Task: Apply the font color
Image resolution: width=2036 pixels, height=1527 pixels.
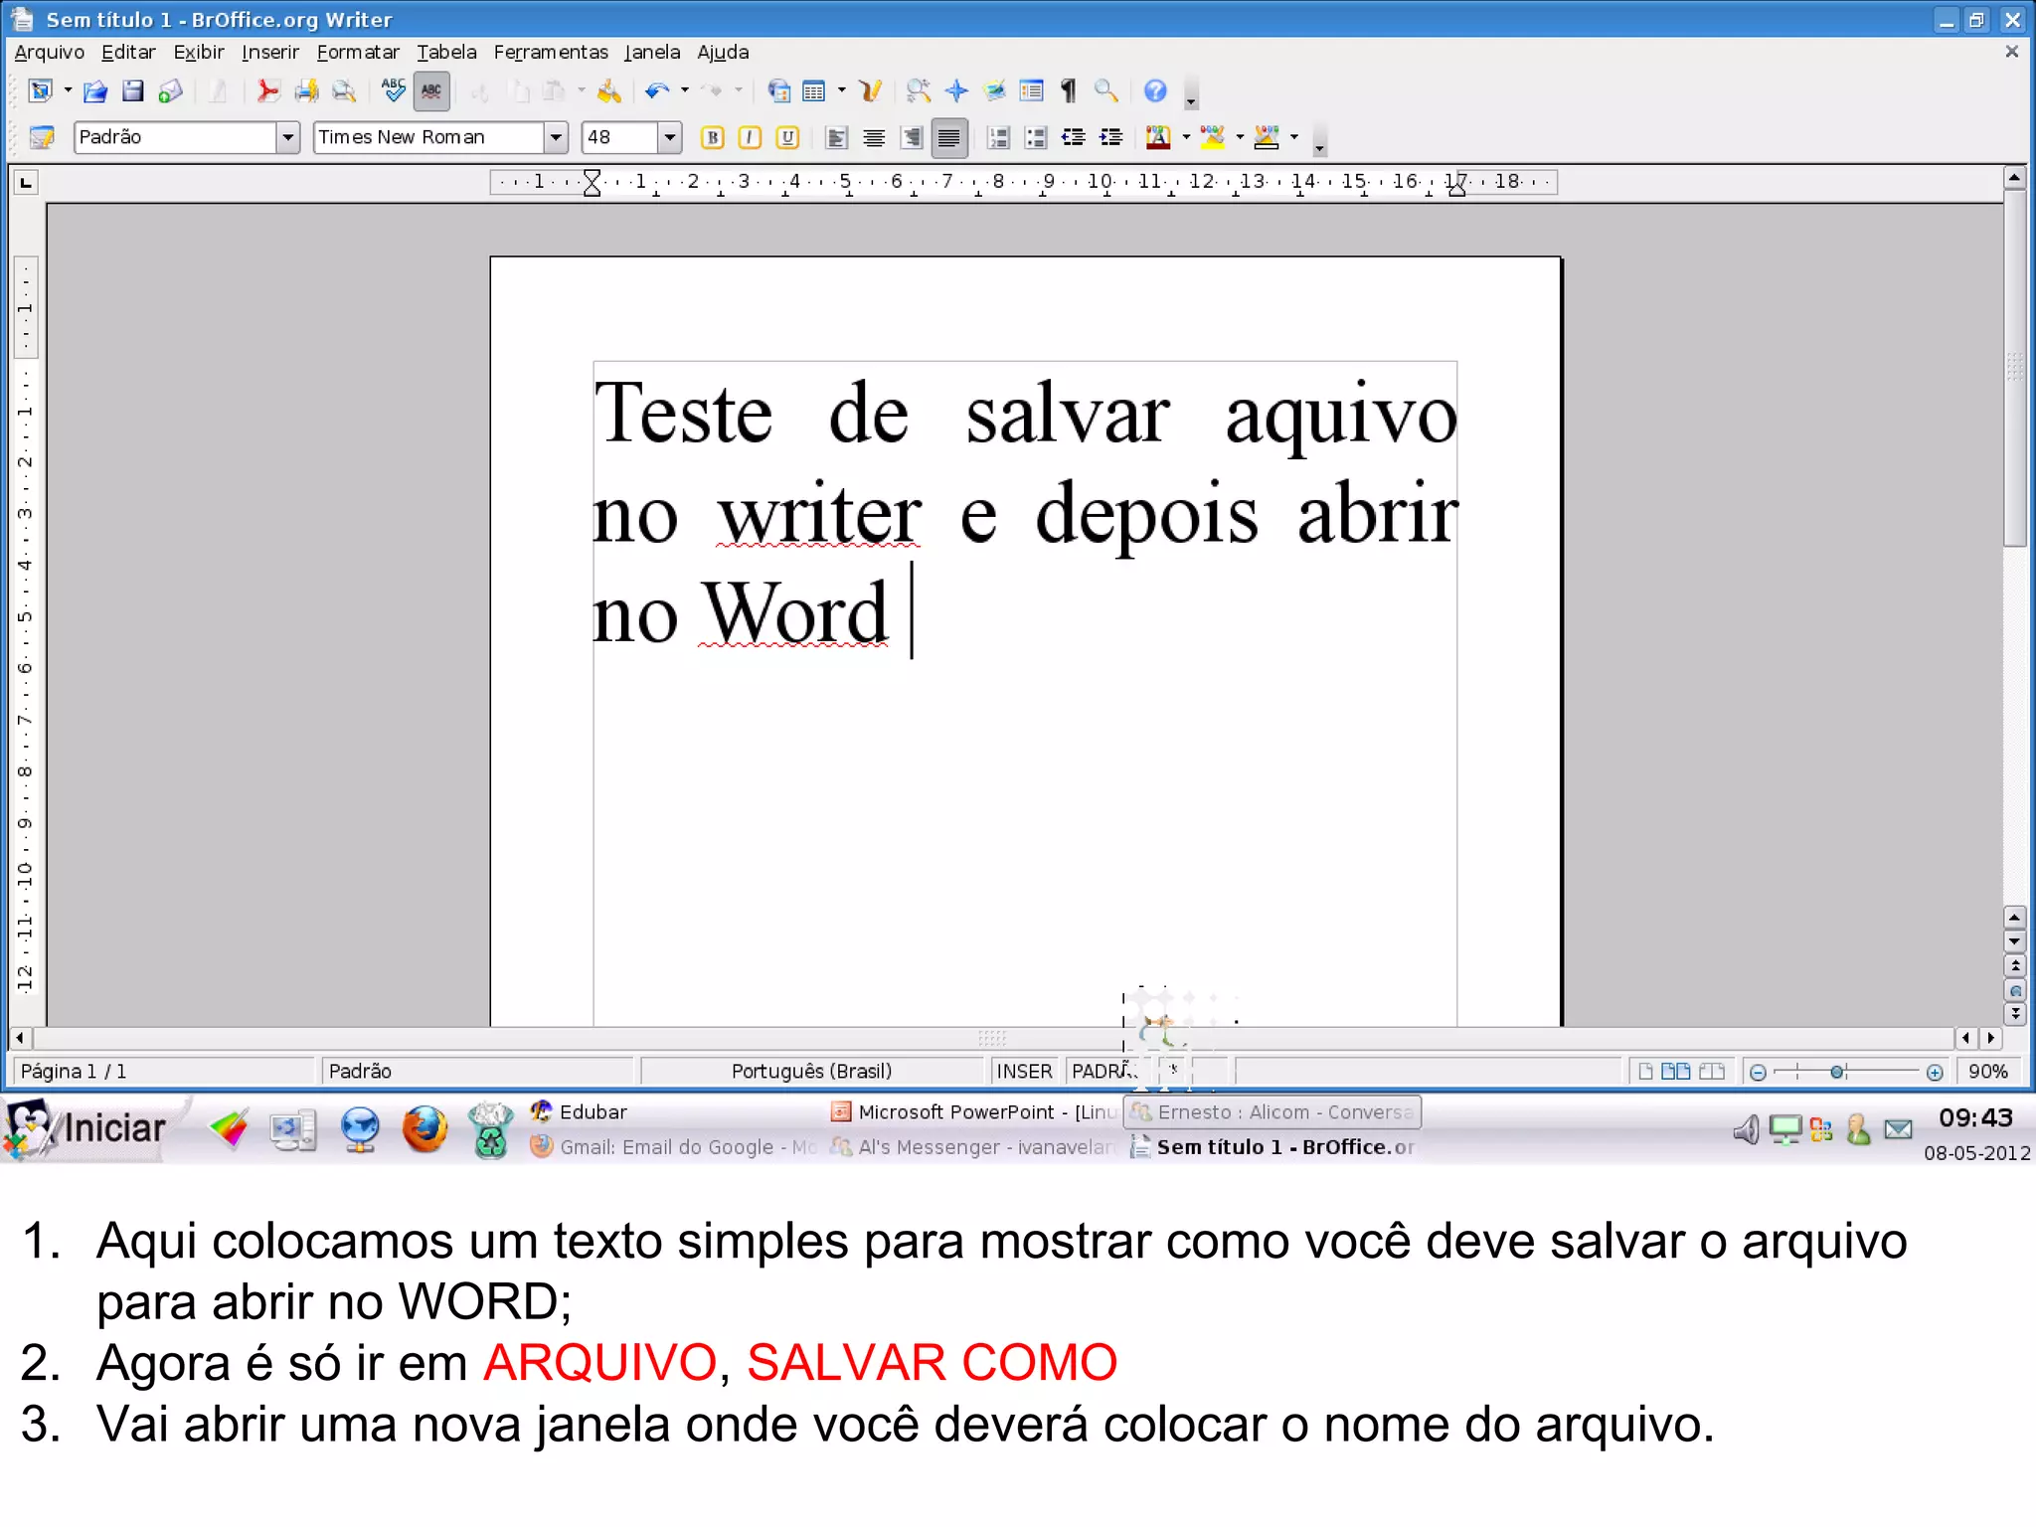Action: tap(1158, 137)
